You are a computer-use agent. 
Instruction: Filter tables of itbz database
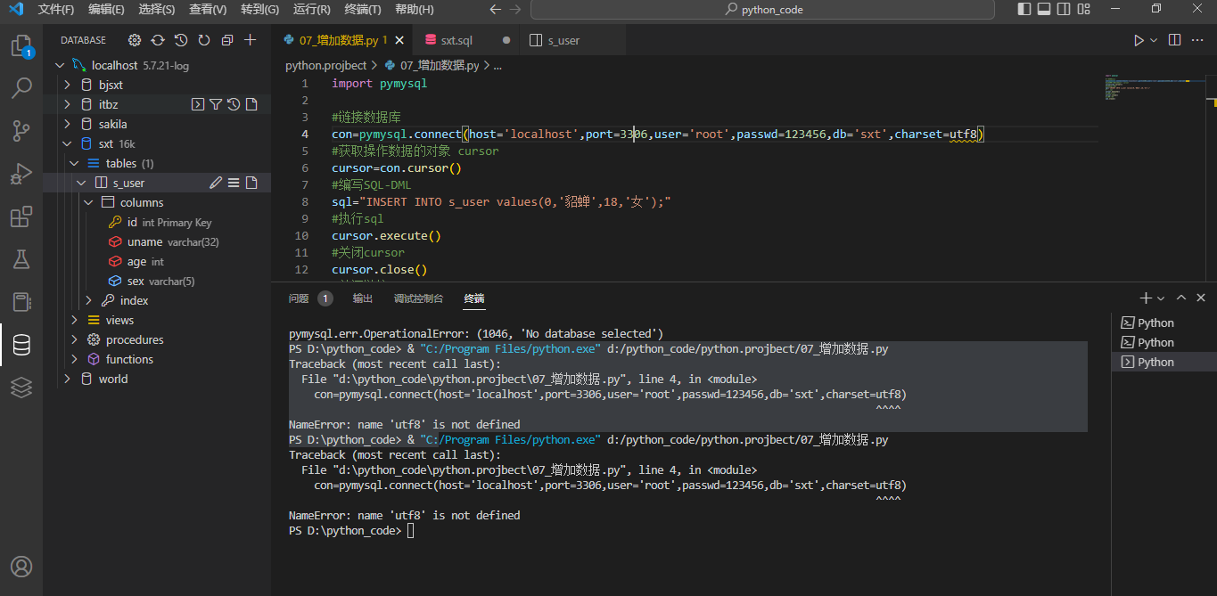click(x=216, y=104)
